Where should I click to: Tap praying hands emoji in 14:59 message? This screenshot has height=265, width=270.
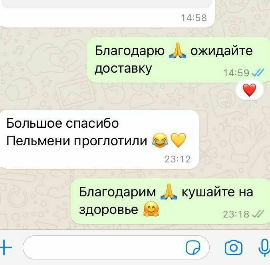coord(177,51)
